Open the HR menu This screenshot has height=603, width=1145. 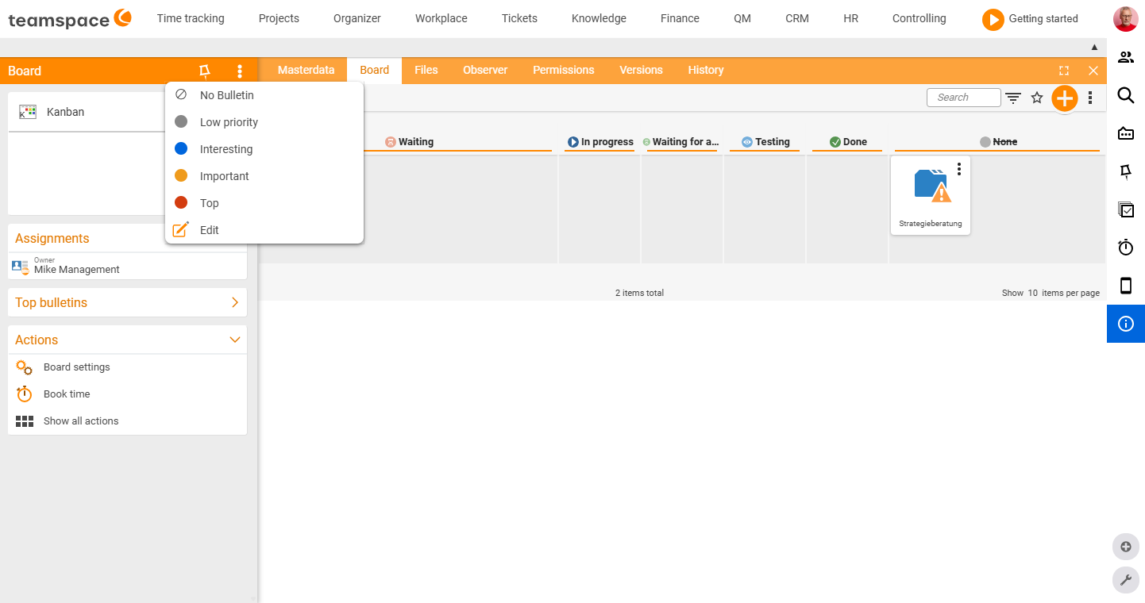851,18
